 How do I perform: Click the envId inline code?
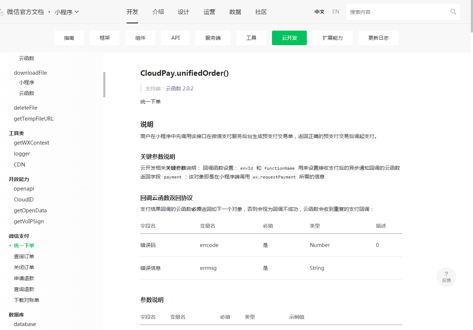click(246, 168)
